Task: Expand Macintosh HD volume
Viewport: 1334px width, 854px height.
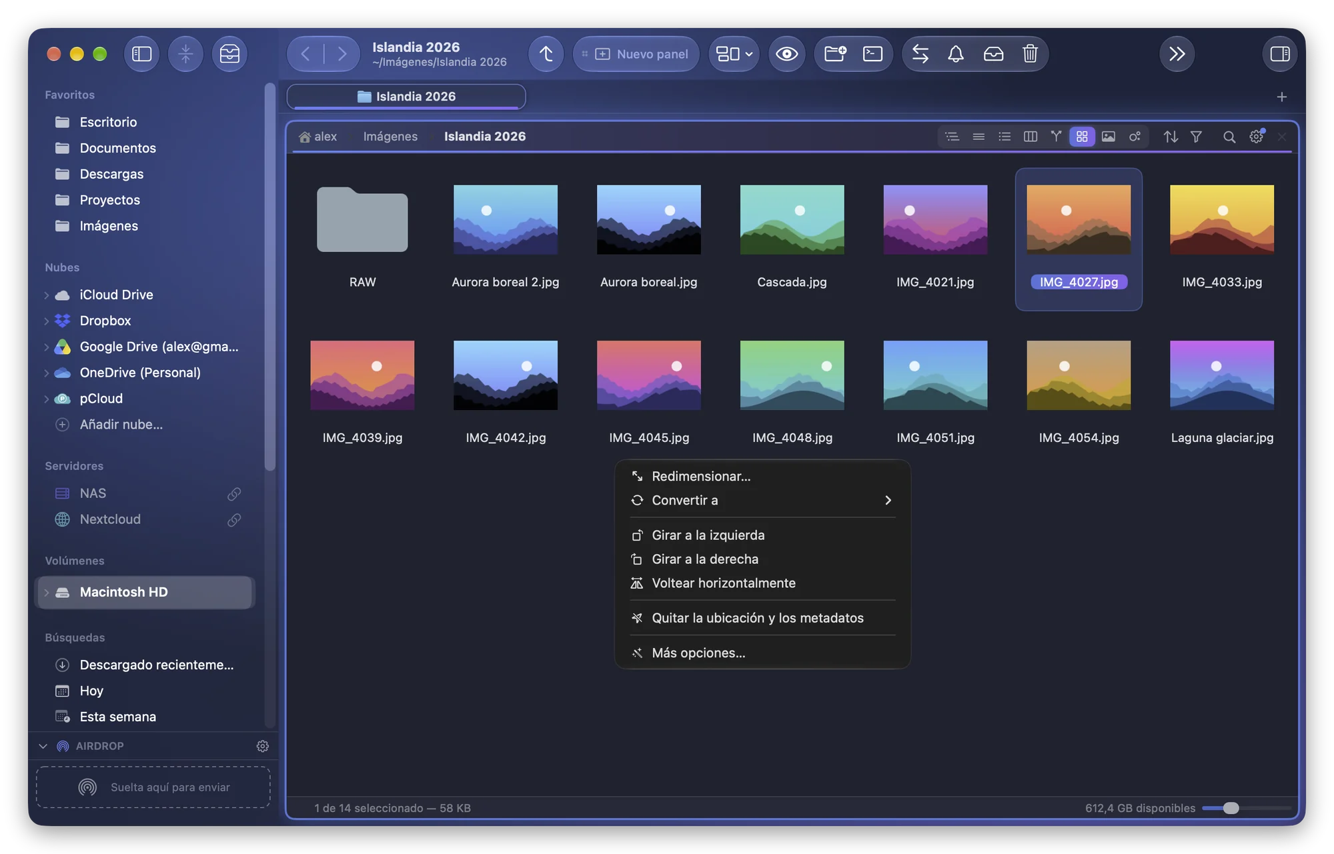Action: pyautogui.click(x=46, y=593)
